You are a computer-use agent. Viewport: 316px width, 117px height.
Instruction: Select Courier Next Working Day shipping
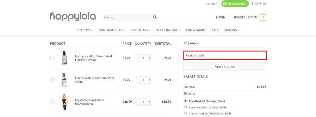click(x=185, y=113)
